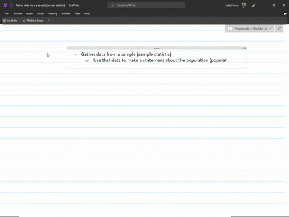This screenshot has height=217, width=289.
Task: Click the Search (Alt+Q) box
Action: click(146, 5)
